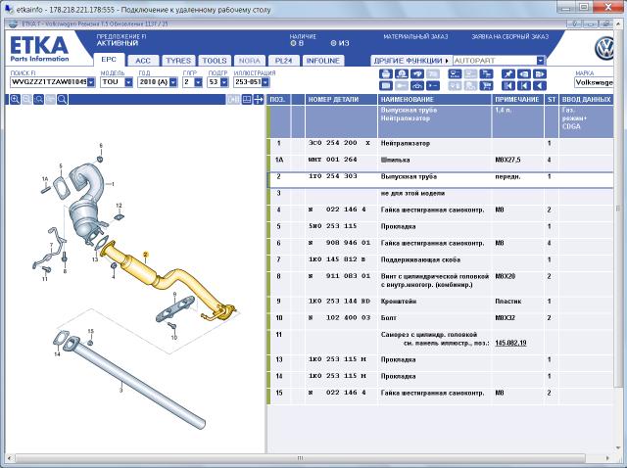
Task: Click the blank screen rectangle toolbar icon
Action: [x=385, y=85]
